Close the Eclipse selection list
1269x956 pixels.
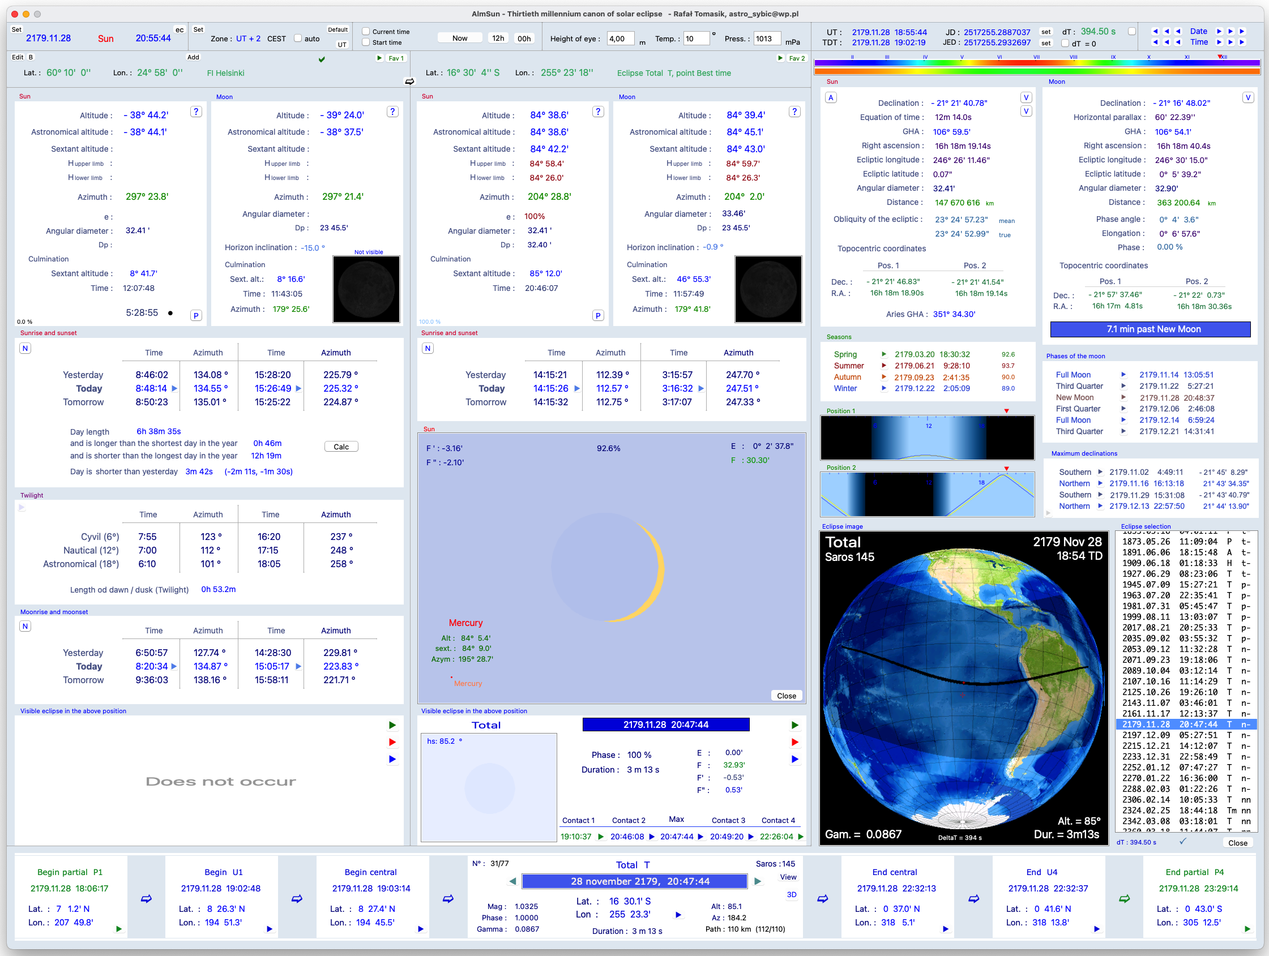point(1237,843)
